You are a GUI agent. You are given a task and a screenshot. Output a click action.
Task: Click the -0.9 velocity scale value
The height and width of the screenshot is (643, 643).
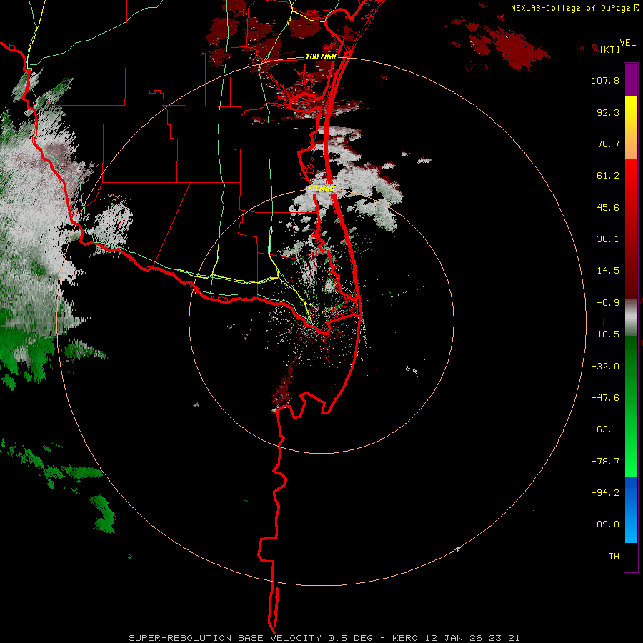pos(608,303)
